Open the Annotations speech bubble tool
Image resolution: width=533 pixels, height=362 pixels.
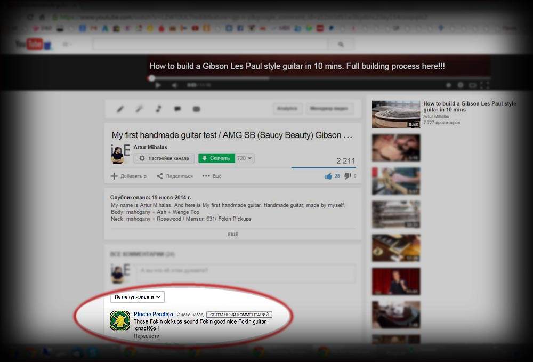(177, 109)
